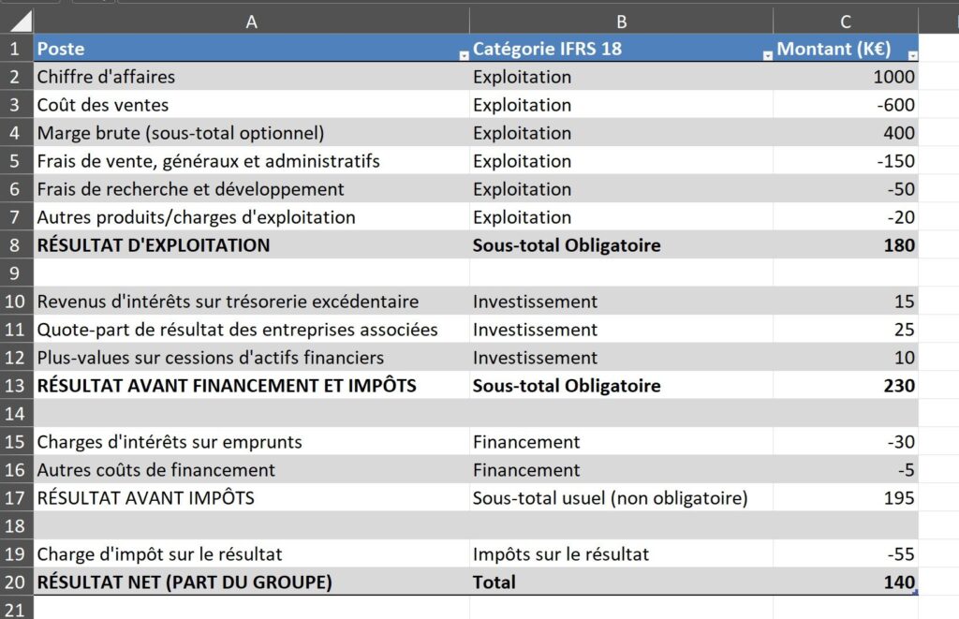
Task: Select 'Autres coûts de financement' cell
Action: pyautogui.click(x=251, y=470)
